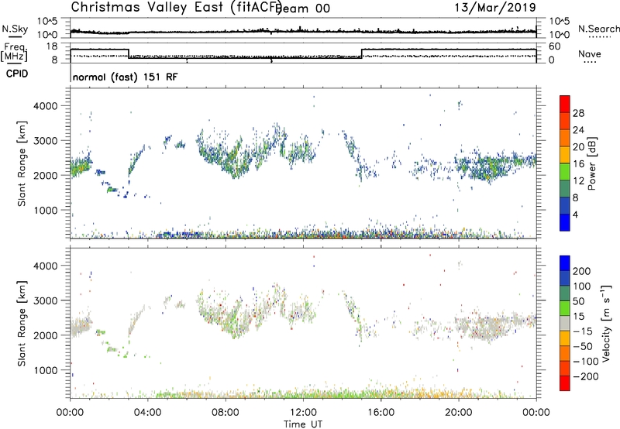Image resolution: width=620 pixels, height=429 pixels.
Task: Click the 'CPID' label
Action: (17, 74)
